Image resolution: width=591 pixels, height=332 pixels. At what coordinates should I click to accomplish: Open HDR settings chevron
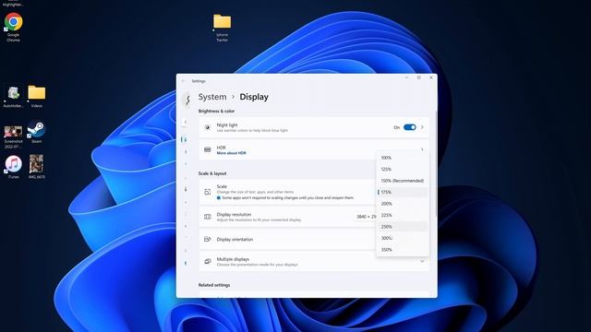(x=422, y=149)
